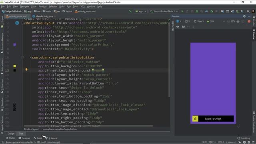Open the Help menu
The height and width of the screenshot is (144, 256).
(x=100, y=6)
